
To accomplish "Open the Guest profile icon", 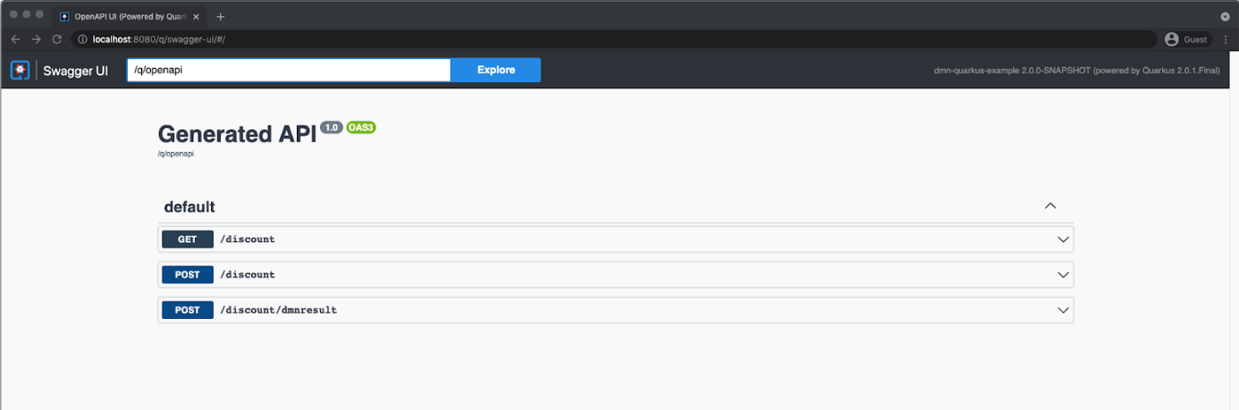I will (x=1172, y=39).
